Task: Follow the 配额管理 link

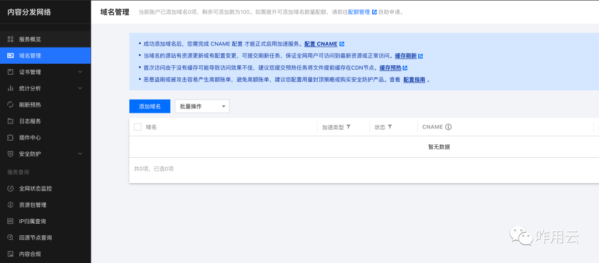Action: coord(359,12)
